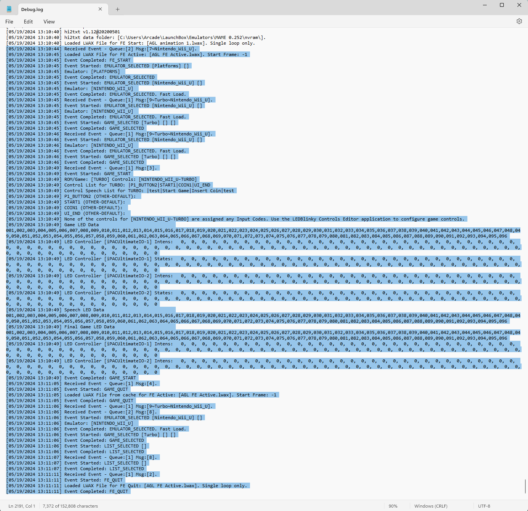Click the 'hi2txt data folder' line

[x=136, y=37]
